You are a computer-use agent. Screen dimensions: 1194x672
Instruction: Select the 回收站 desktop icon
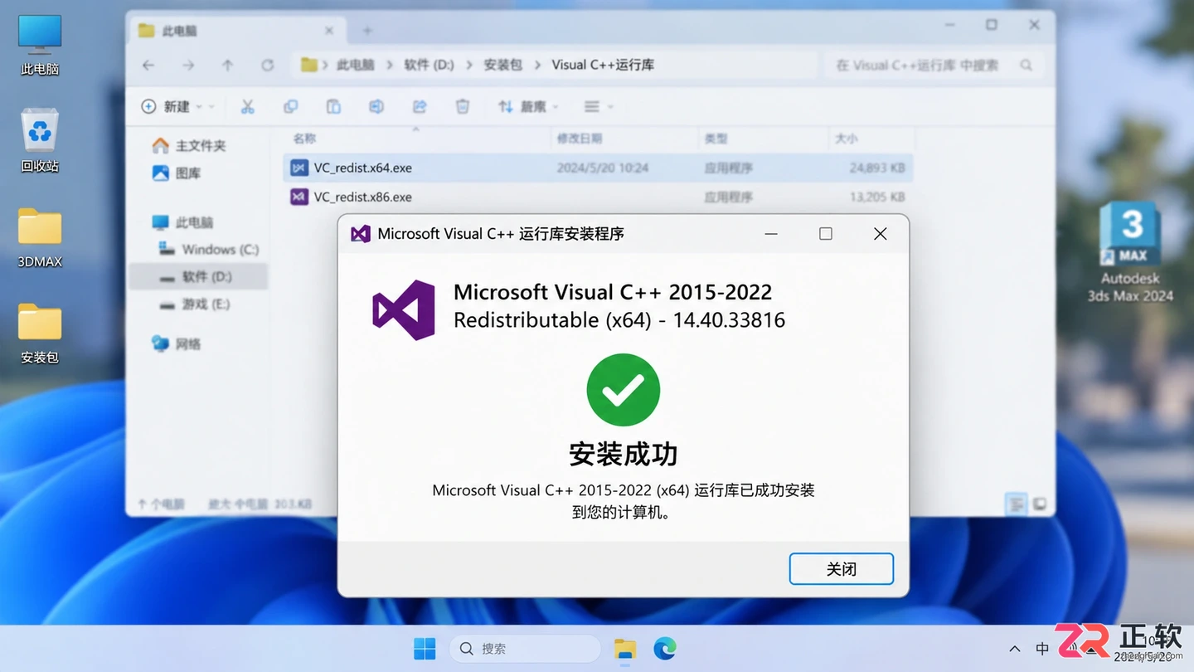(x=40, y=140)
